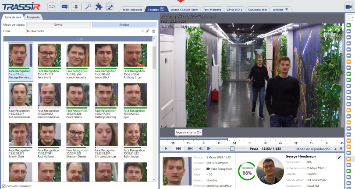Toggle the Controlar monitores checkbox
This screenshot has width=355, height=189.
(4, 186)
